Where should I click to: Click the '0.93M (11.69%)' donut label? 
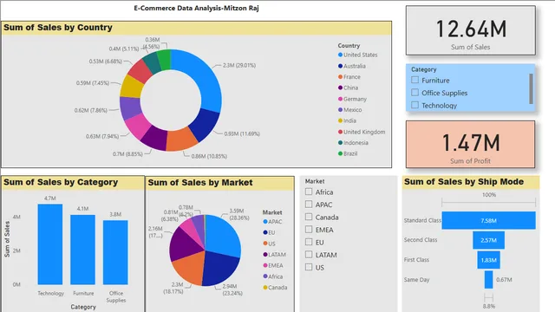(242, 133)
